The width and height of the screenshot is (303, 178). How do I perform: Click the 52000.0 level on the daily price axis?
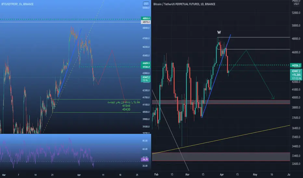pos(296,13)
